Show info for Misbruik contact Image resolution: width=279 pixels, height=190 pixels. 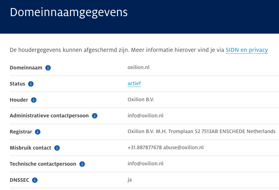pos(57,148)
